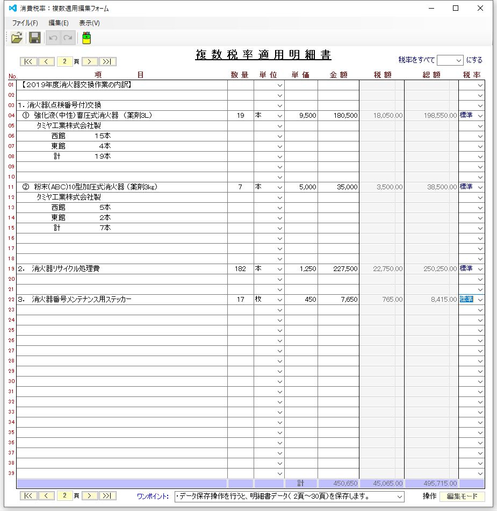Go to next page using top navigation
Screen dimensions: 497x511
click(90, 62)
